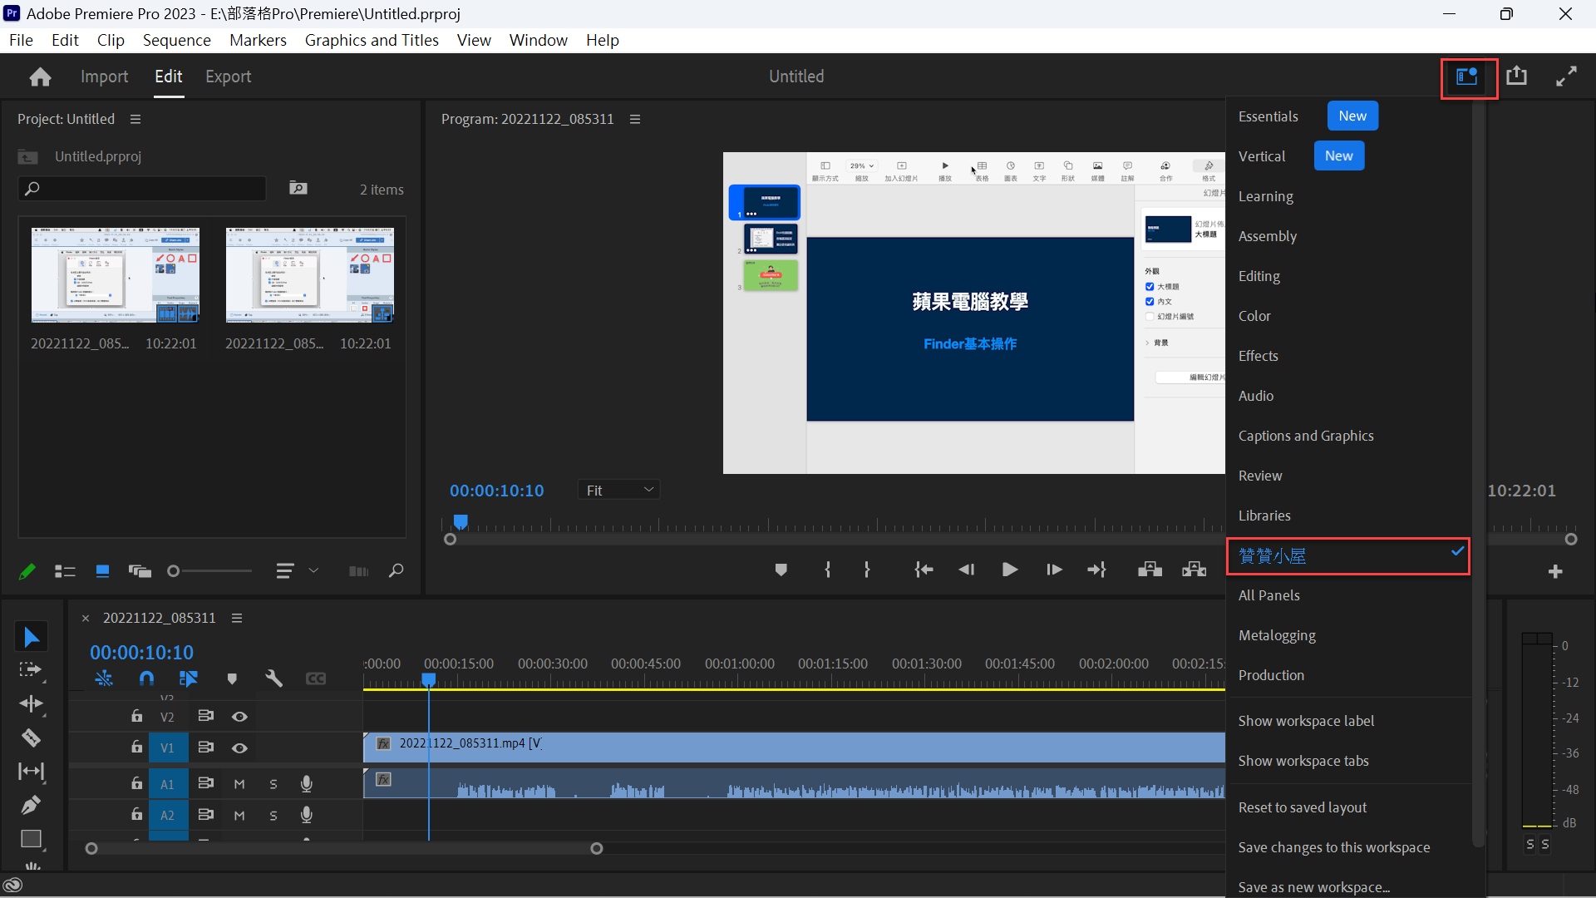Screen dimensions: 1596x898
Task: Open the Graphics and Titles menu
Action: point(372,40)
